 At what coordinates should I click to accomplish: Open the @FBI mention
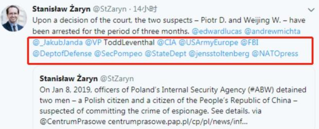click(250, 42)
